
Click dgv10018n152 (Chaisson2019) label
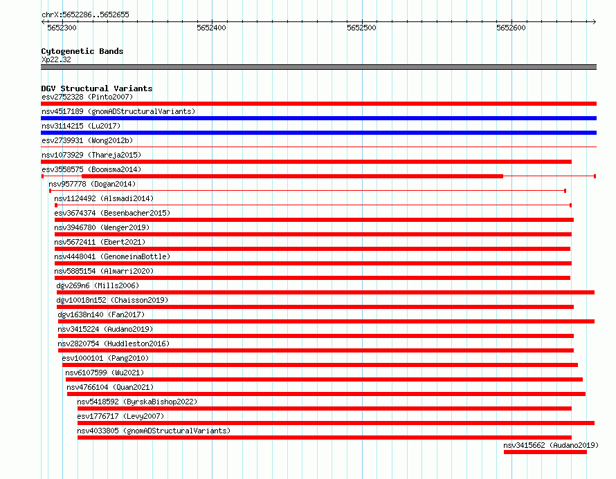[112, 300]
